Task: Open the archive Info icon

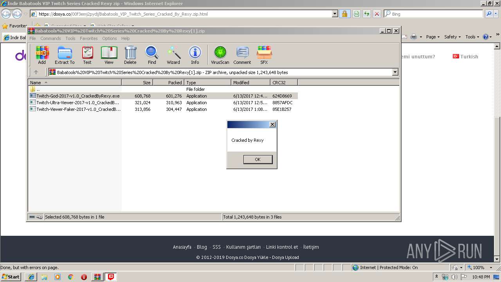Action: click(195, 55)
